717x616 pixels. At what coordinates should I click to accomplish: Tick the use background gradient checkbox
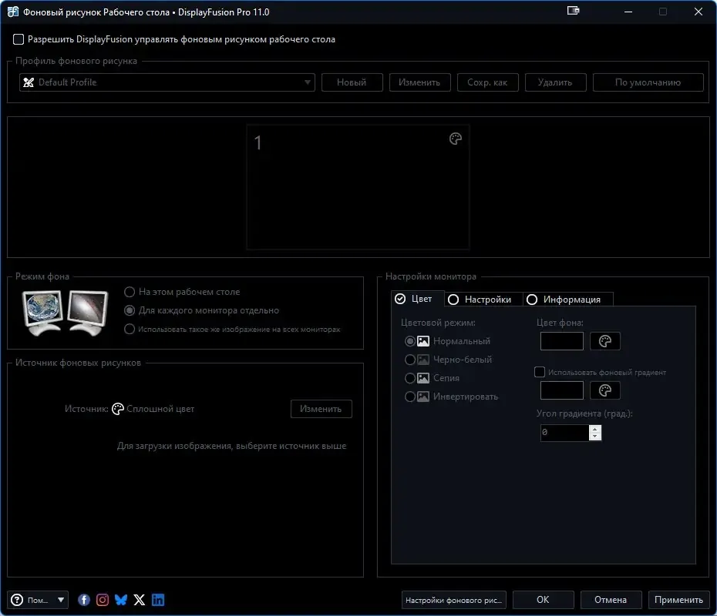pos(539,372)
